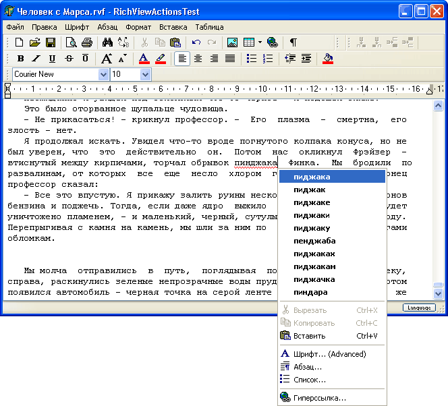Choose Вставить from the context menu
This screenshot has width=448, height=406.
[x=309, y=336]
